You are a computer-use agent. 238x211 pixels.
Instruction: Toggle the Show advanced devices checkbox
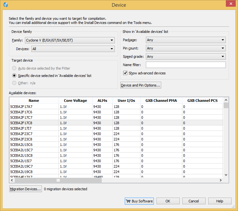(125, 73)
